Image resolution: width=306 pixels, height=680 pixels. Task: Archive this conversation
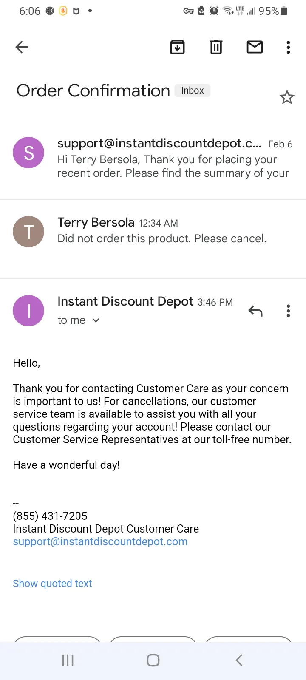click(x=177, y=47)
